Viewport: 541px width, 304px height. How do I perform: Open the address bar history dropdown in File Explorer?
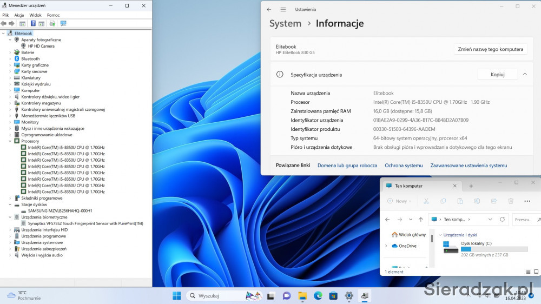click(490, 220)
